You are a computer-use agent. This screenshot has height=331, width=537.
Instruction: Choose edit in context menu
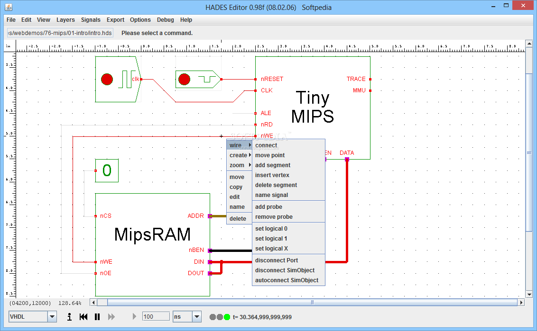pyautogui.click(x=240, y=197)
